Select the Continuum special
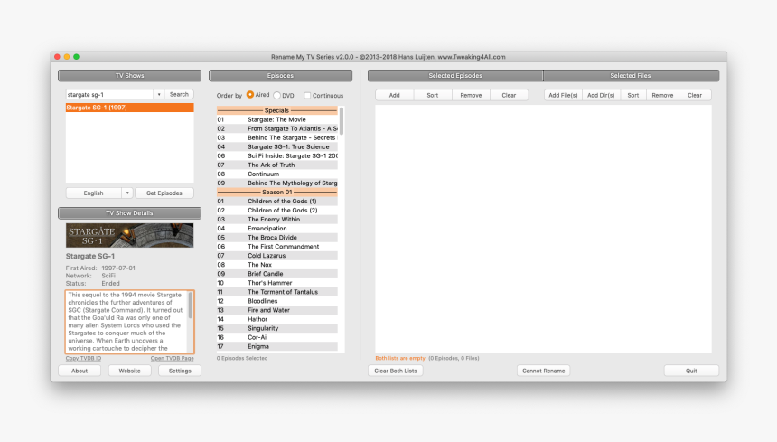Image resolution: width=777 pixels, height=442 pixels. click(x=277, y=174)
